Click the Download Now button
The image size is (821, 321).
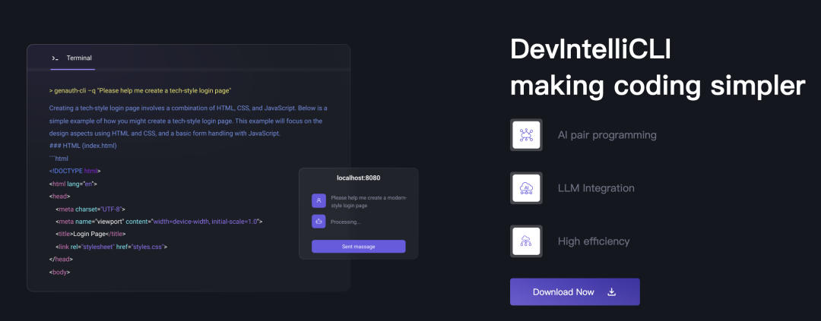click(x=575, y=291)
